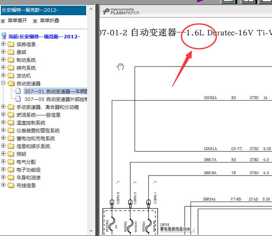This screenshot has height=236, width=272.
Task: Open the 保养信息 folder label
Action: (26, 44)
